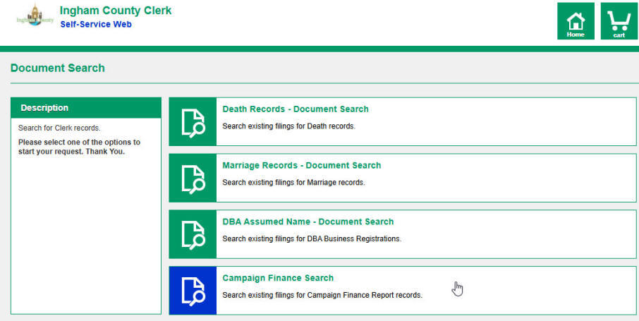Open the shopping cart icon
The image size is (639, 321).
tap(619, 21)
